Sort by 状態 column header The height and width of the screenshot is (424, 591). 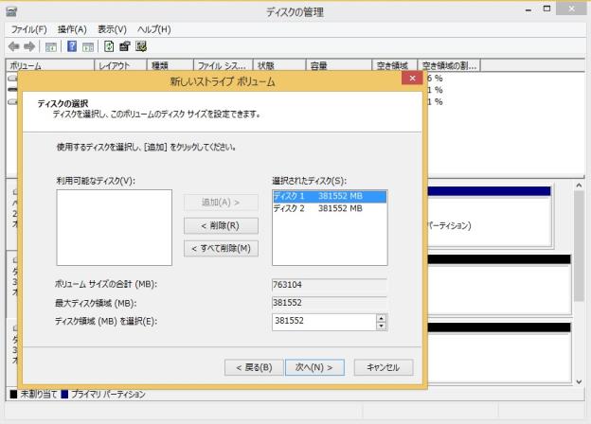(279, 65)
